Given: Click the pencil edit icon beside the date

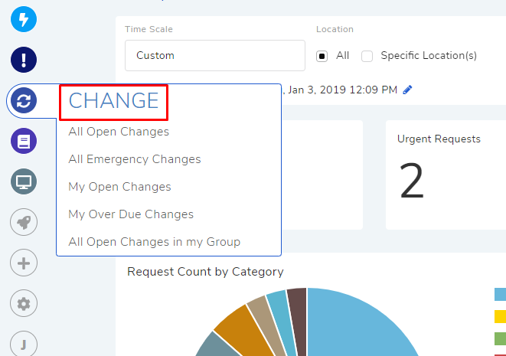Looking at the screenshot, I should 407,90.
